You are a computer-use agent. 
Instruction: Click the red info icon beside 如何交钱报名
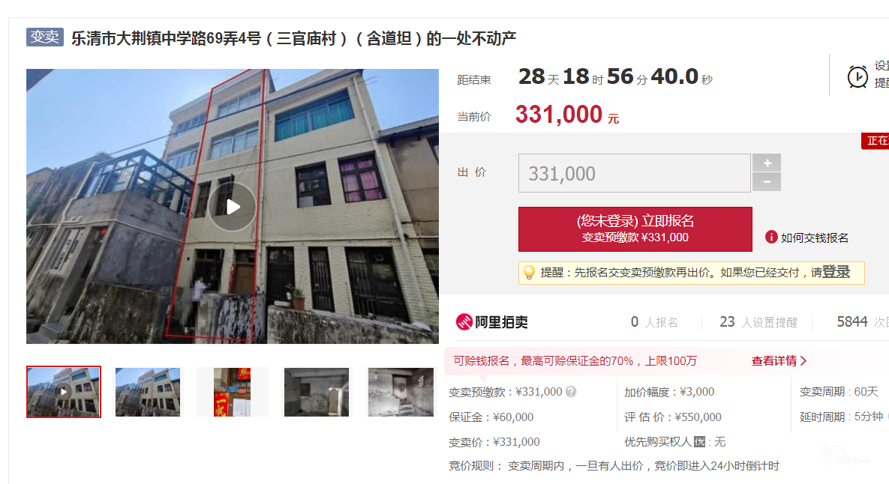tap(771, 238)
